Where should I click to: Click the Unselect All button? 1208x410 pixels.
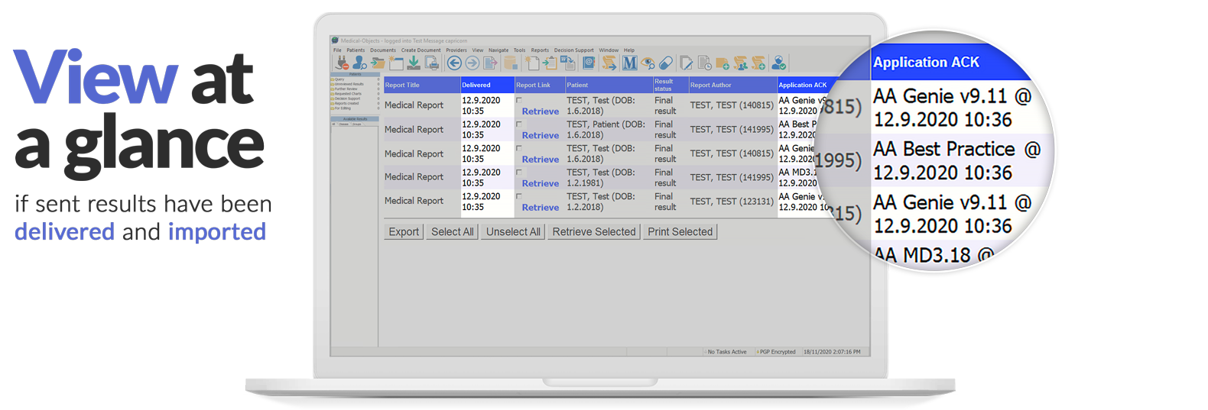point(513,231)
